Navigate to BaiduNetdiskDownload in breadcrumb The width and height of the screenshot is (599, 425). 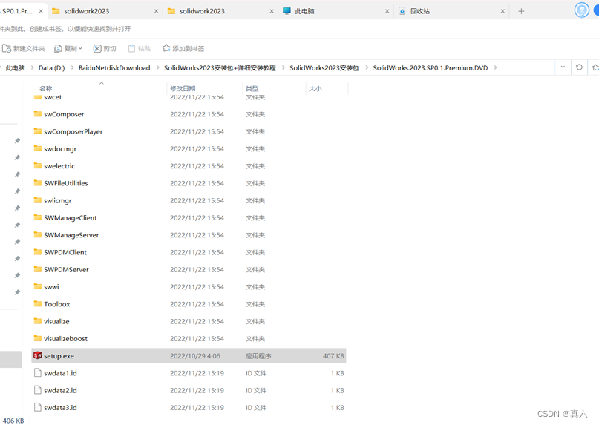pos(114,68)
